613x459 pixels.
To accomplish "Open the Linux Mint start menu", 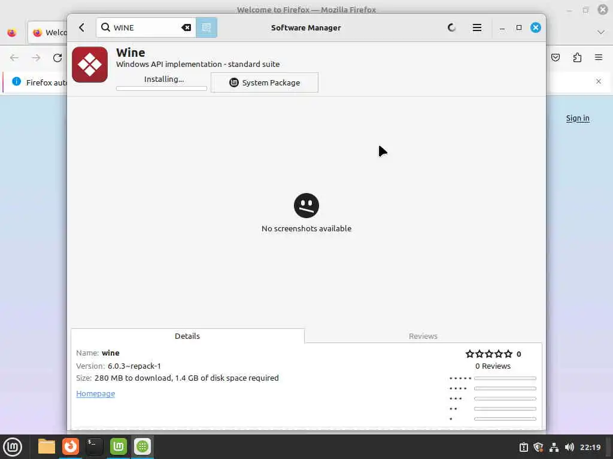I will pyautogui.click(x=13, y=446).
